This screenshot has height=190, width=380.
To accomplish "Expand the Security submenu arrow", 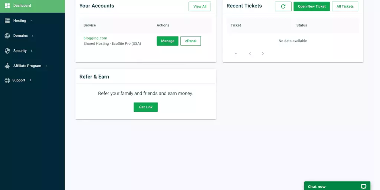I will pos(32,51).
